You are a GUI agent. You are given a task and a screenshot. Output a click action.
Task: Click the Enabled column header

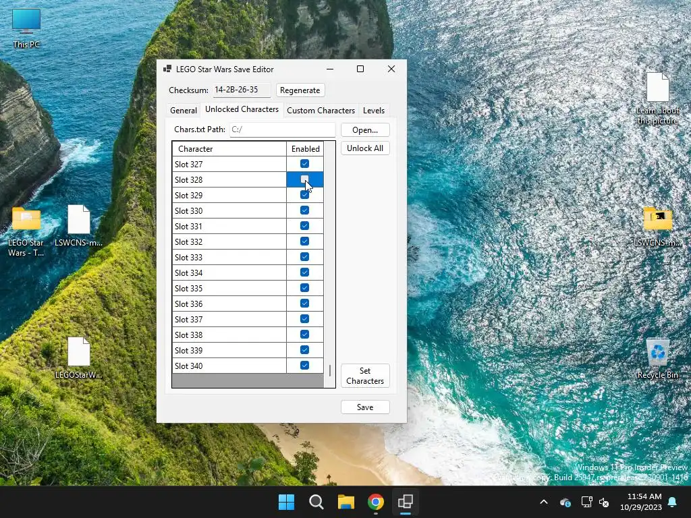[305, 149]
